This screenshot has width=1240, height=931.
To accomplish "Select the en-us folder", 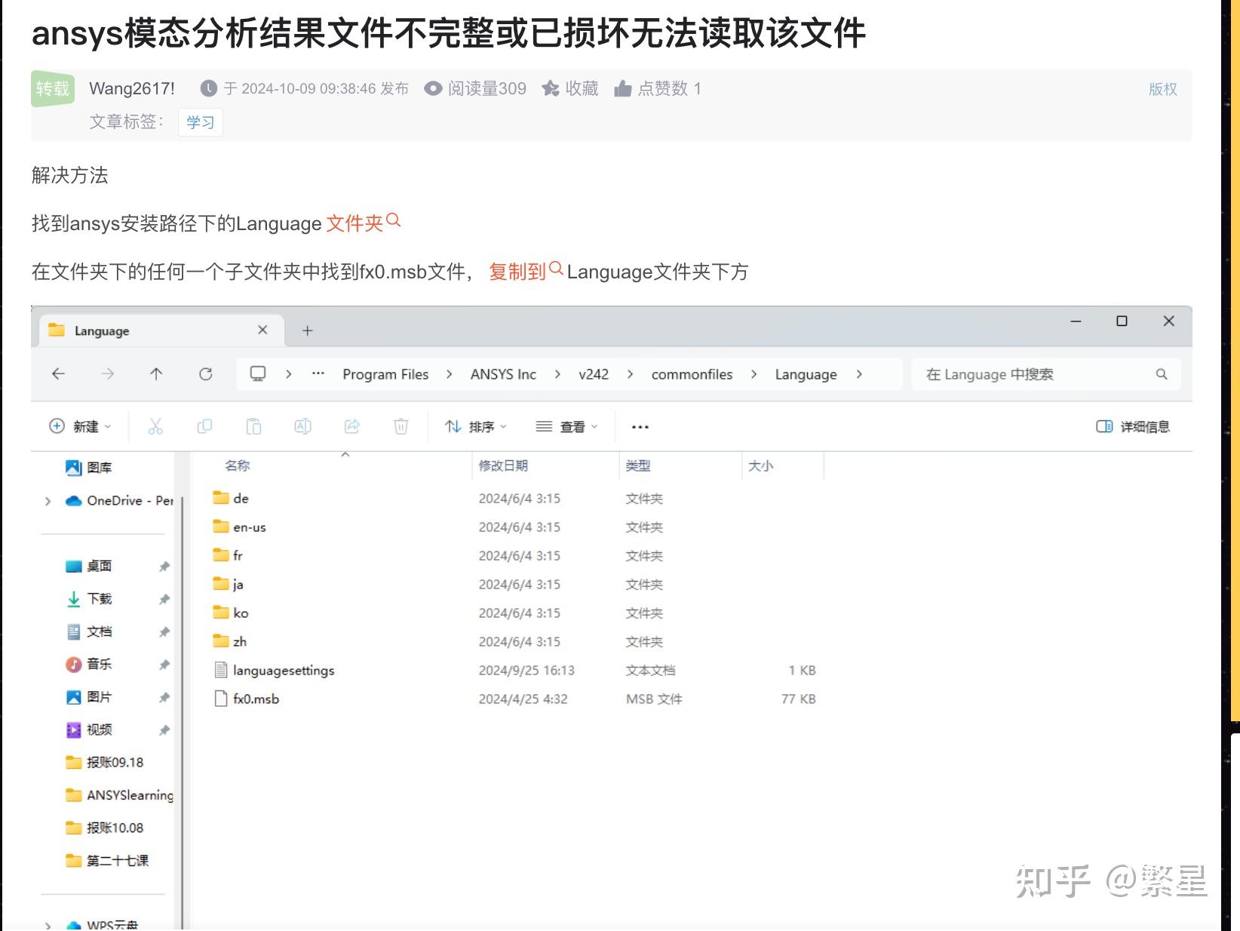I will point(239,527).
